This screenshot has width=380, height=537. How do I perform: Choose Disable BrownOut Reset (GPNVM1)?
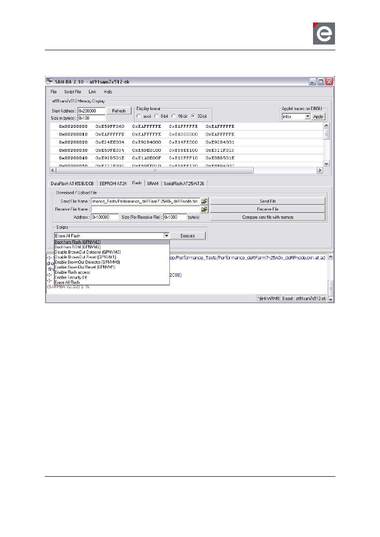click(x=112, y=257)
